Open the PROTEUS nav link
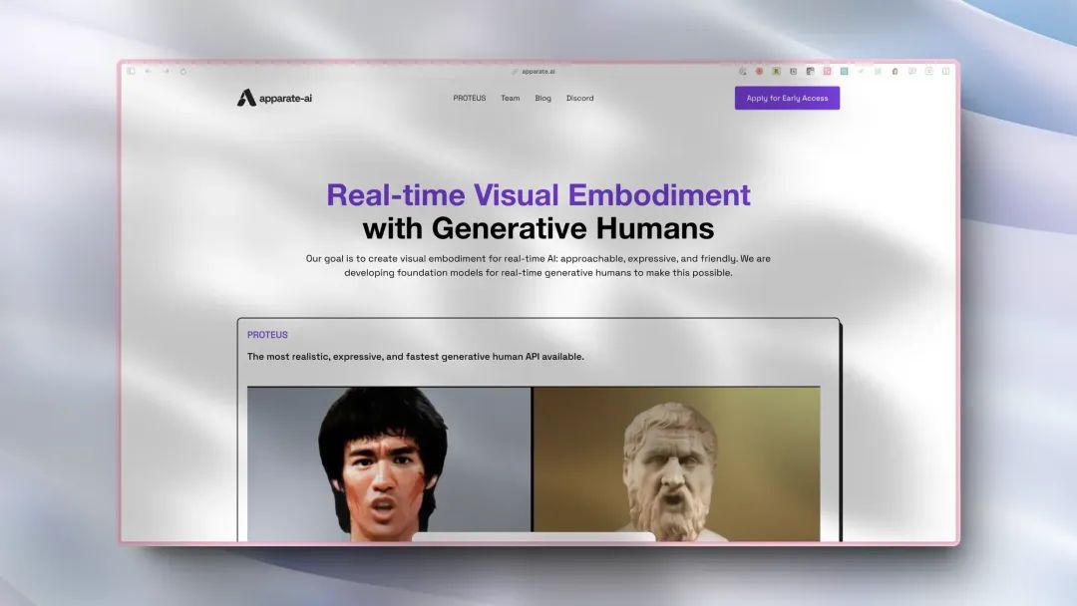The width and height of the screenshot is (1077, 606). (x=469, y=98)
